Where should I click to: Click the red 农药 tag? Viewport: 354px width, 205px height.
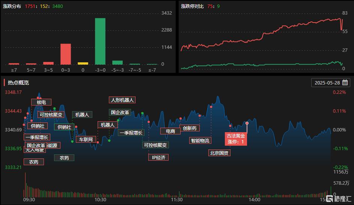pos(34,162)
